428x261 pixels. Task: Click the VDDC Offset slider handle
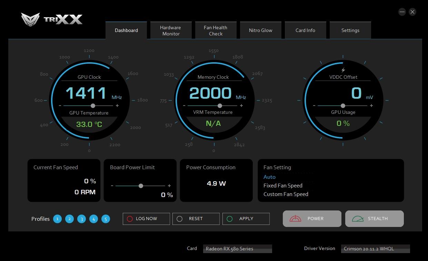[x=343, y=106]
